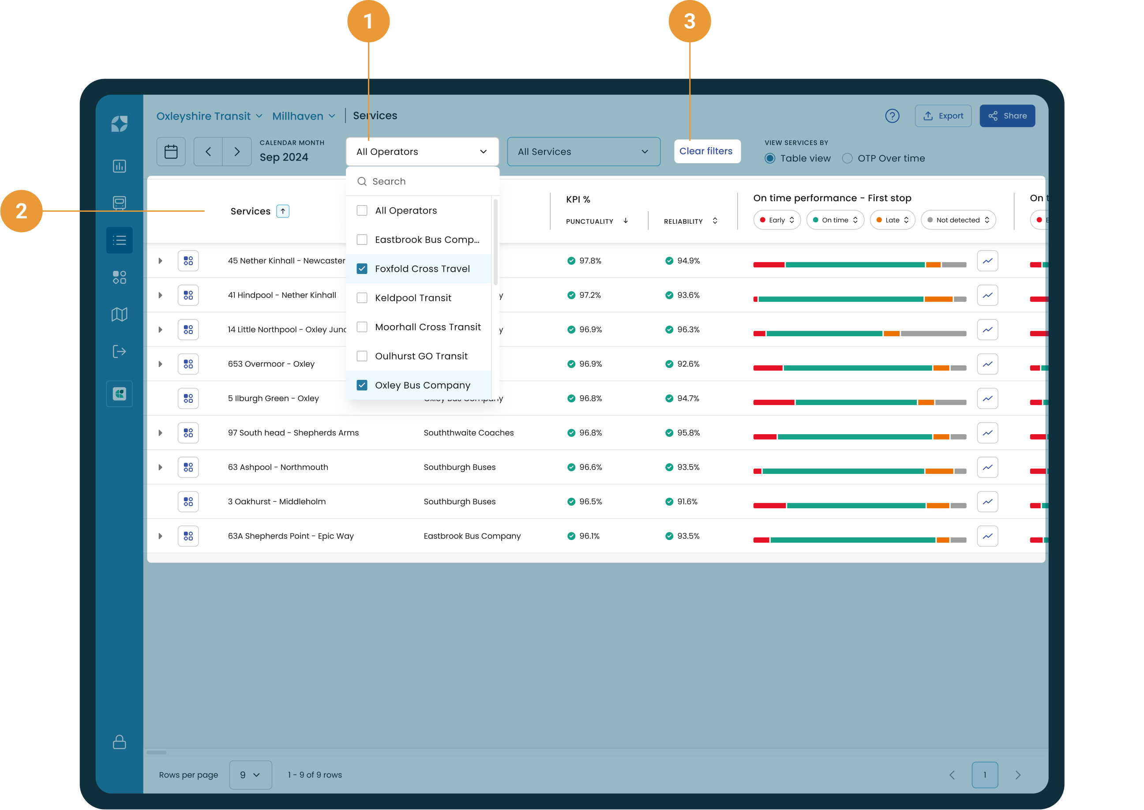
Task: Select the OTP Over time radio button
Action: point(847,159)
